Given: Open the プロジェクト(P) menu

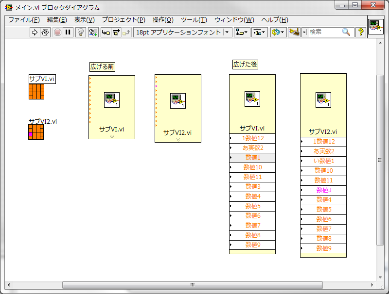Looking at the screenshot, I should 124,20.
